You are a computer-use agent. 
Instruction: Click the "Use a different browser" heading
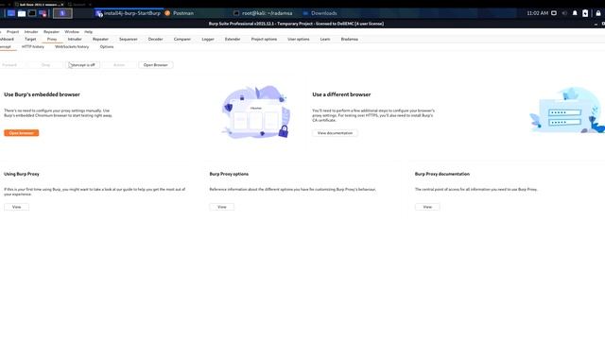click(x=341, y=94)
